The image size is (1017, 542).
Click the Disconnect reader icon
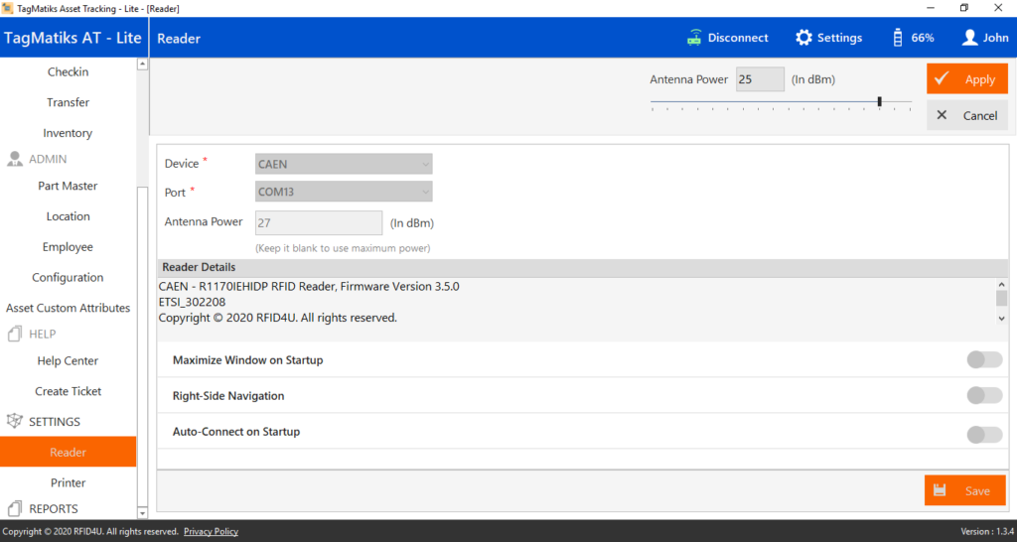(x=694, y=38)
